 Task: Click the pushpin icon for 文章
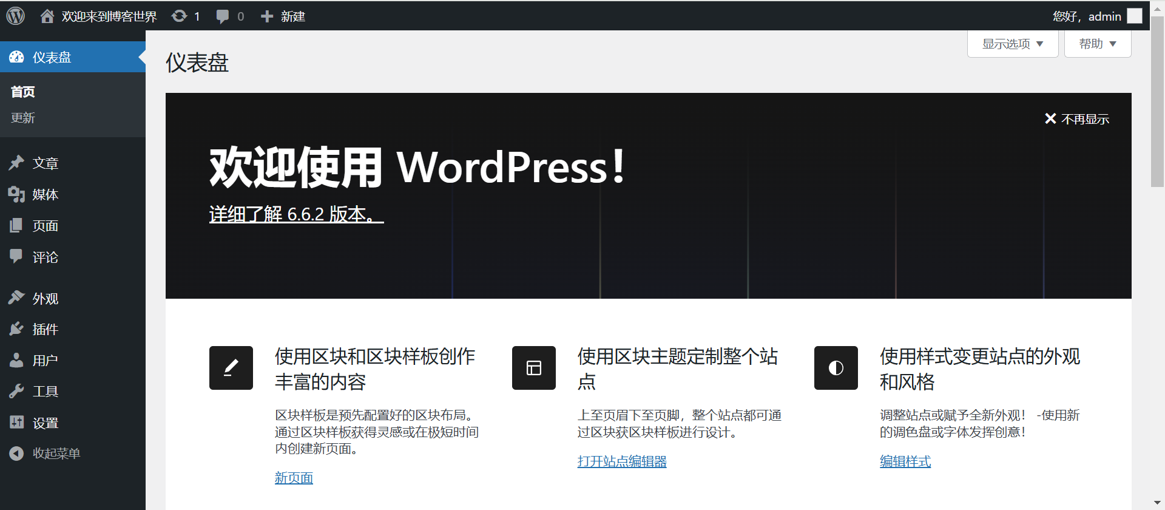tap(16, 163)
